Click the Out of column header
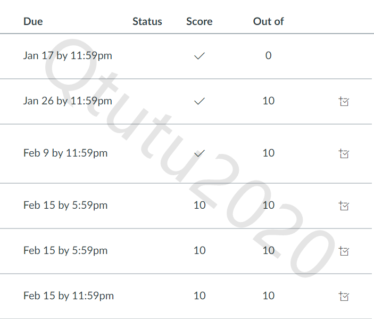 coord(268,22)
